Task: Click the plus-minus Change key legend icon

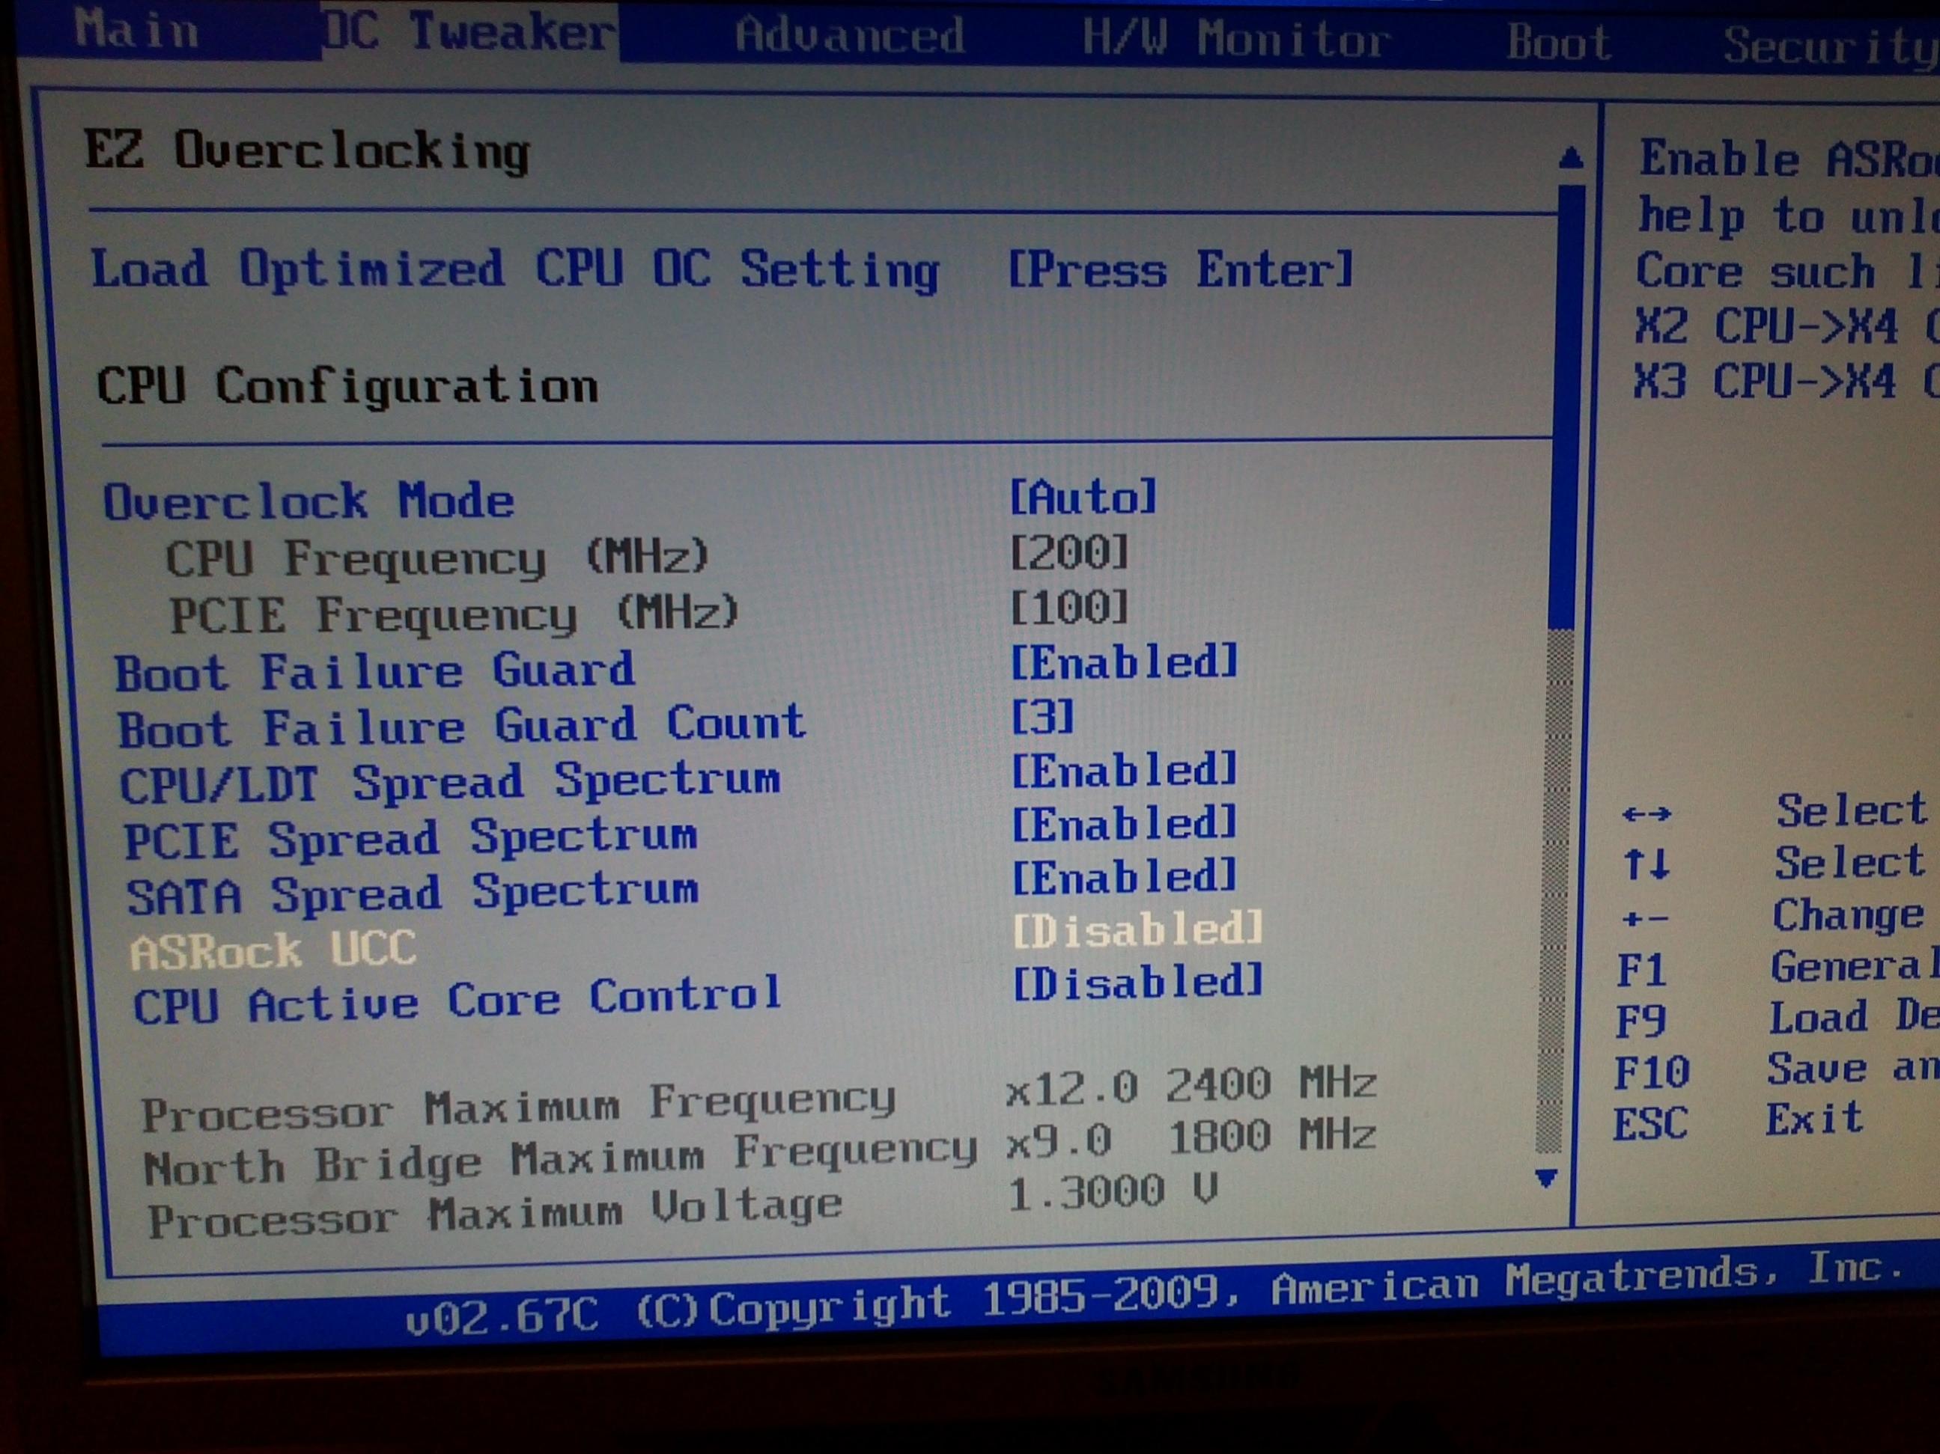Action: 1645,920
